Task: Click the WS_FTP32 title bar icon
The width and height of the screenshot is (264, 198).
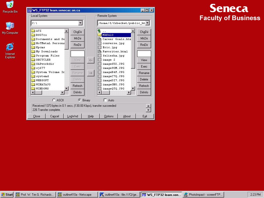Action: [30, 10]
